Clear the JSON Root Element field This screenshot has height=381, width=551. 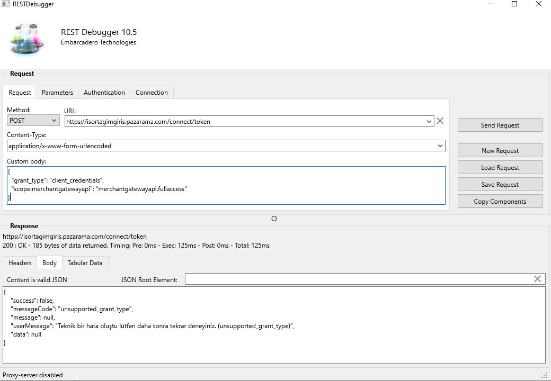tap(537, 279)
